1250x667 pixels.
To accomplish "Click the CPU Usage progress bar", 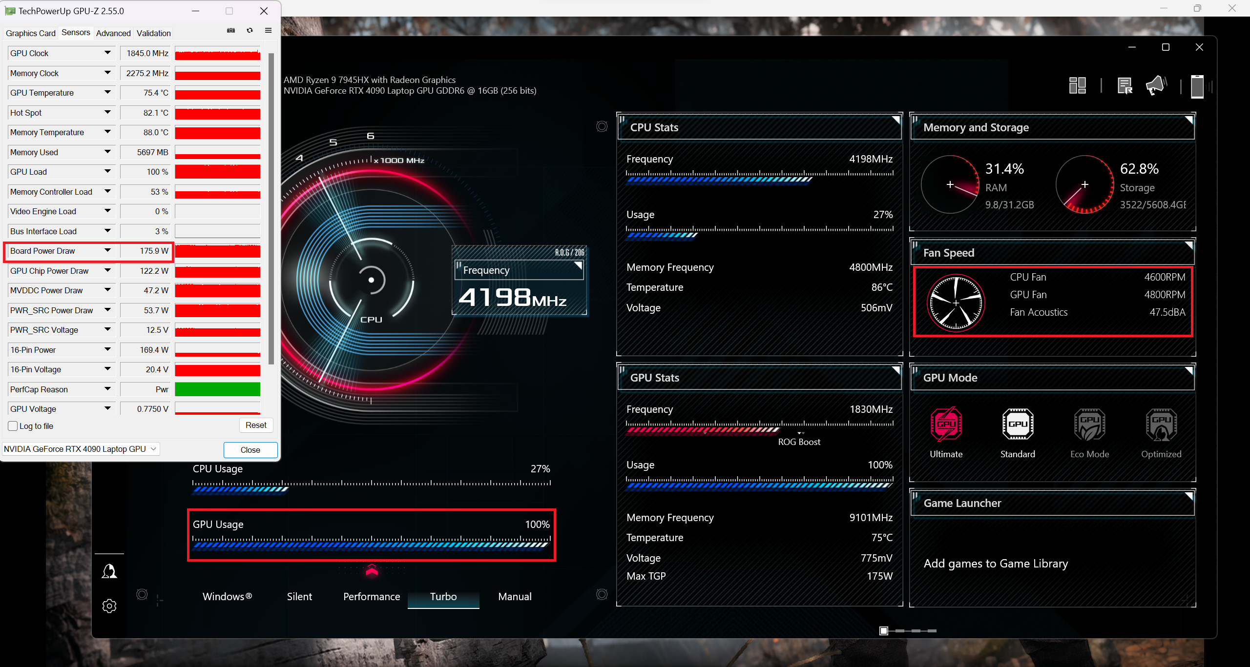I will click(371, 489).
